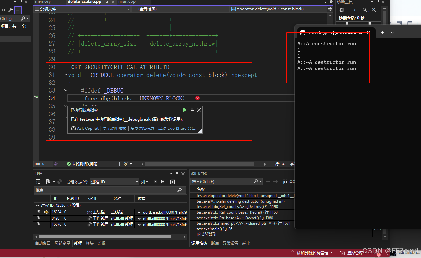This screenshot has width=421, height=258.
Task: Select the [外部代码] stack row
Action: click(206, 234)
